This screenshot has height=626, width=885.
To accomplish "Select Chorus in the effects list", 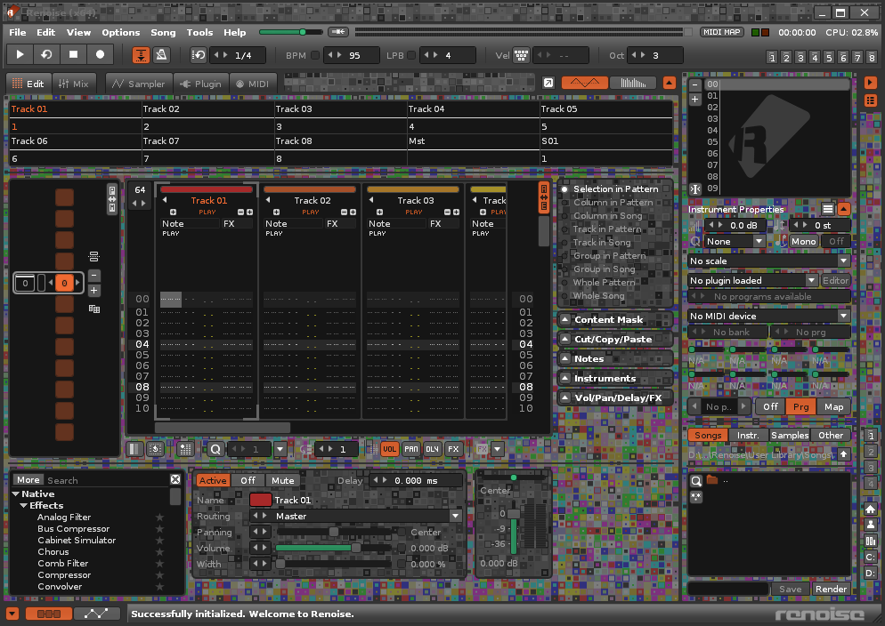I will click(53, 551).
